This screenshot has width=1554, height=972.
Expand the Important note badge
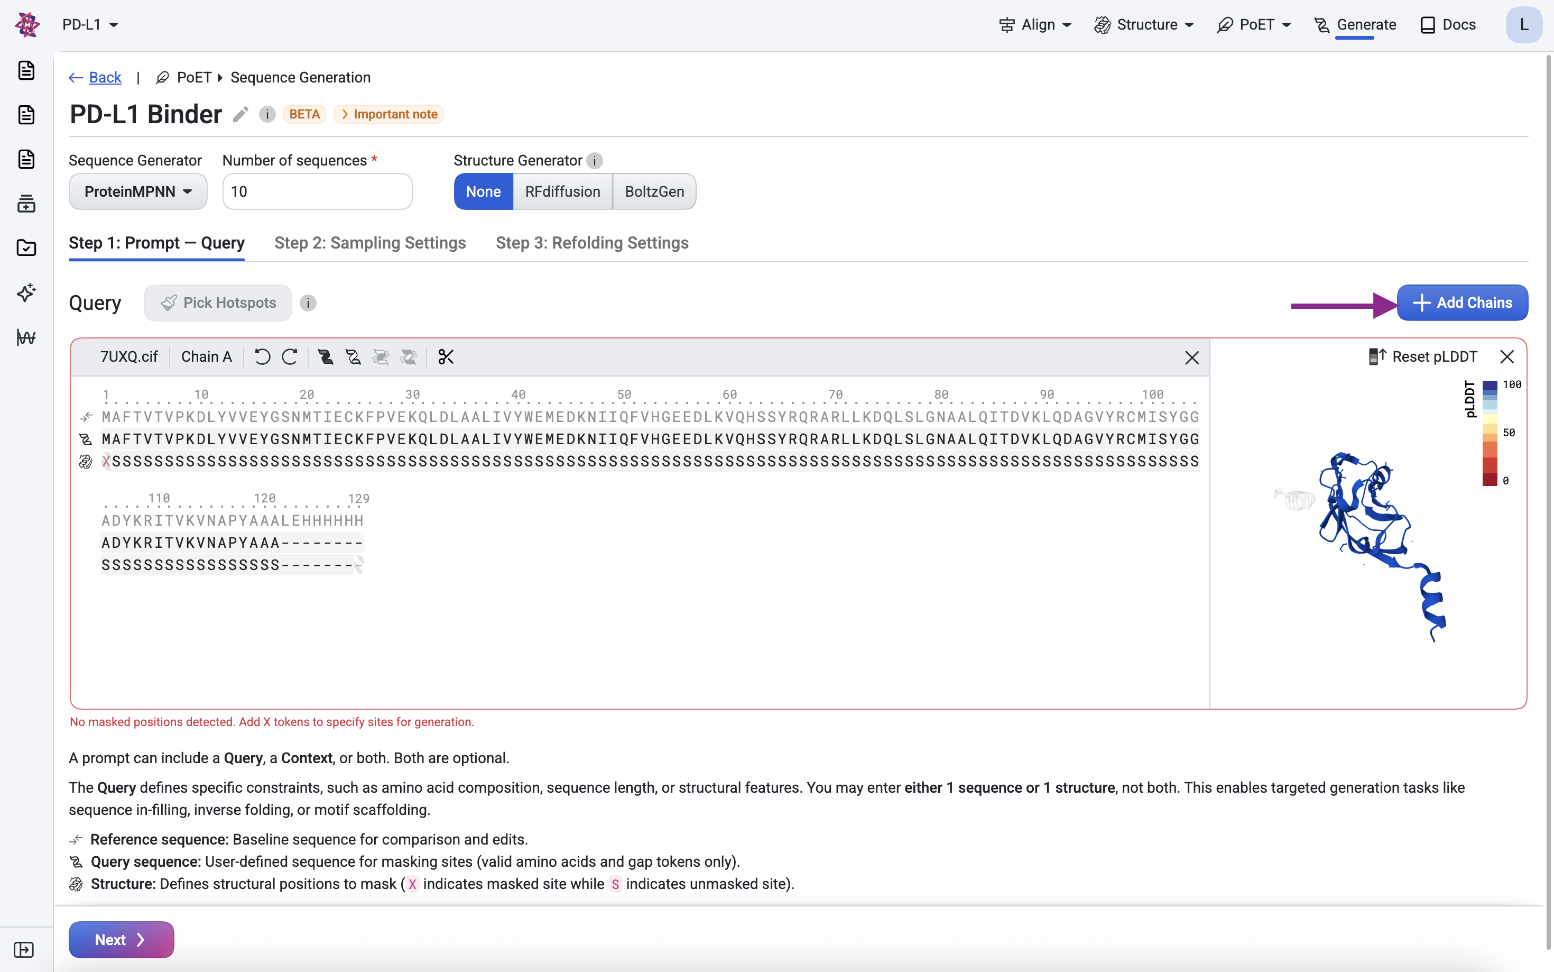point(390,114)
